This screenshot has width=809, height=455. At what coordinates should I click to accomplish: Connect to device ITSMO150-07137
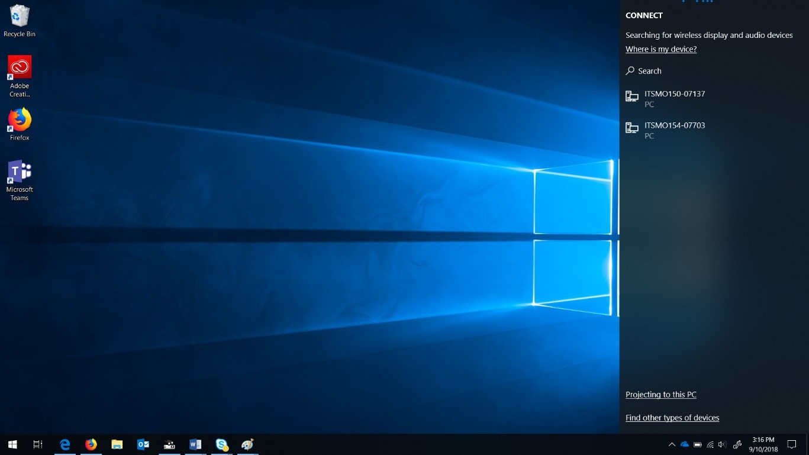tap(714, 98)
